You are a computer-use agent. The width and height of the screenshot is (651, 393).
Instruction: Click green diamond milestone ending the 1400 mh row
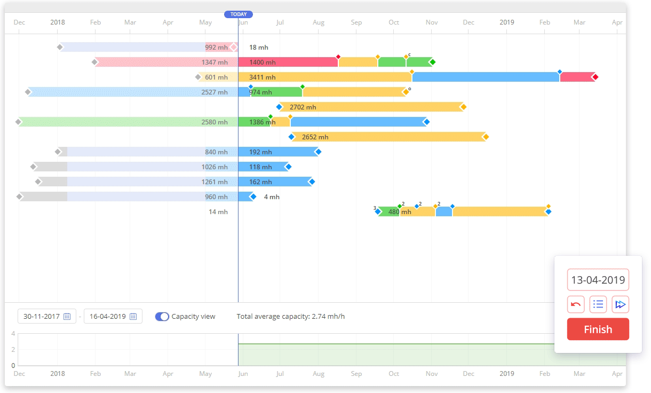(x=433, y=62)
